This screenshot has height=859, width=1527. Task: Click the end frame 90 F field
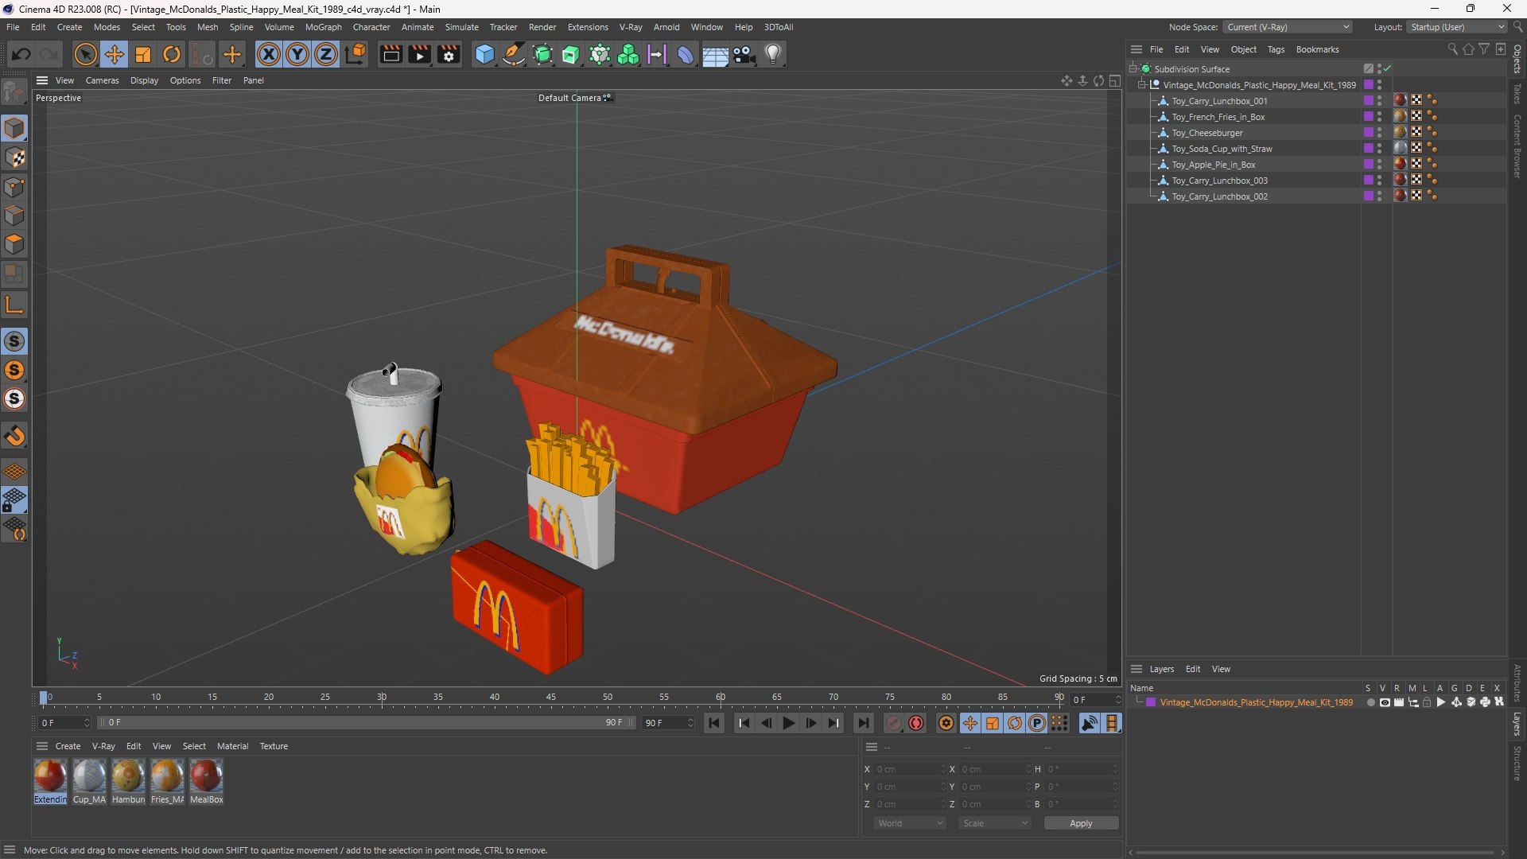pos(668,723)
